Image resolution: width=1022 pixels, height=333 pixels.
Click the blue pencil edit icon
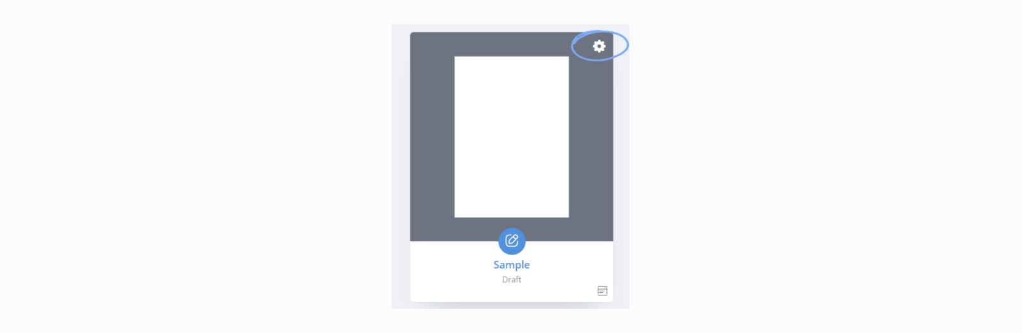tap(512, 241)
